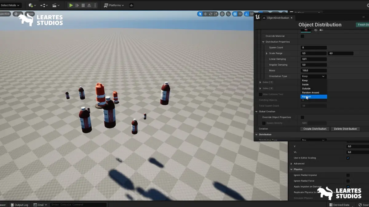The height and width of the screenshot is (207, 369).
Task: Open the Blueprints toolbar menu
Action: [44, 5]
